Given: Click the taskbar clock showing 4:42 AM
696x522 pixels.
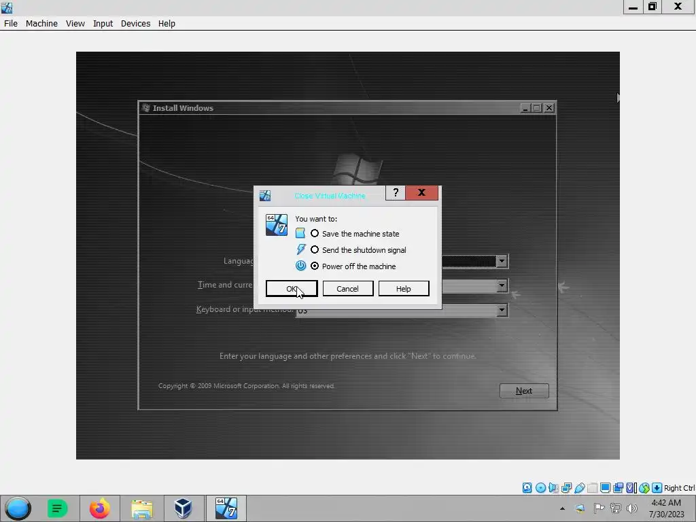Looking at the screenshot, I should pos(666,508).
